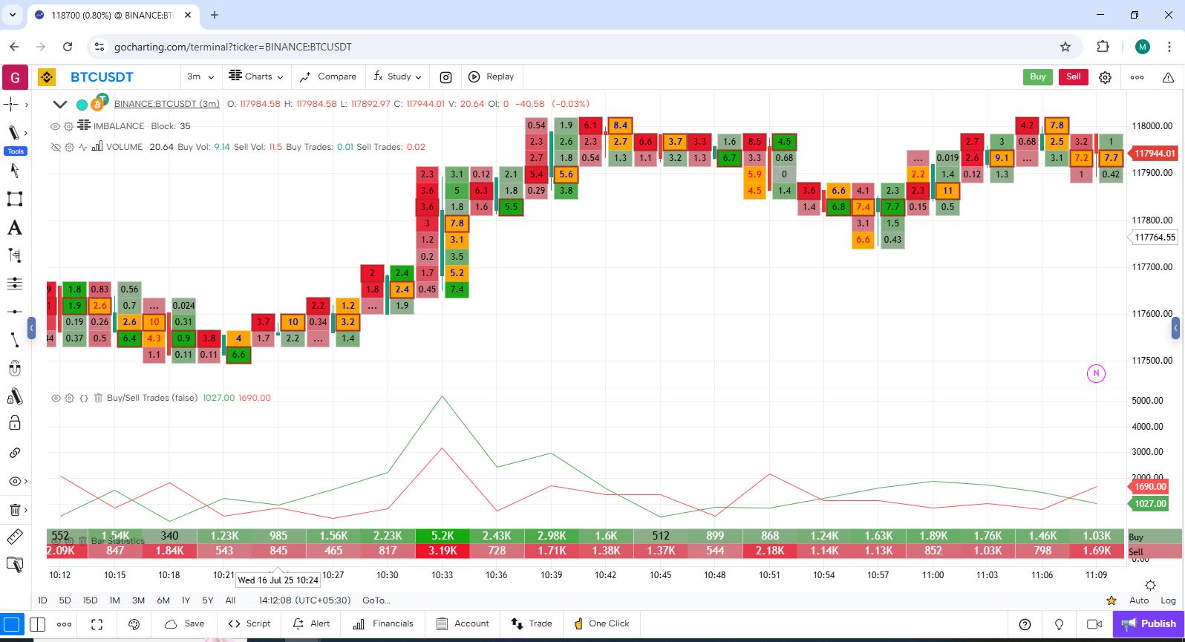Click the 10:33 buy volume cell 5.2K

tap(443, 536)
